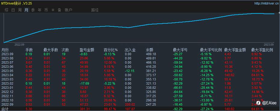Select the 2022.09 month row

coord(140,104)
